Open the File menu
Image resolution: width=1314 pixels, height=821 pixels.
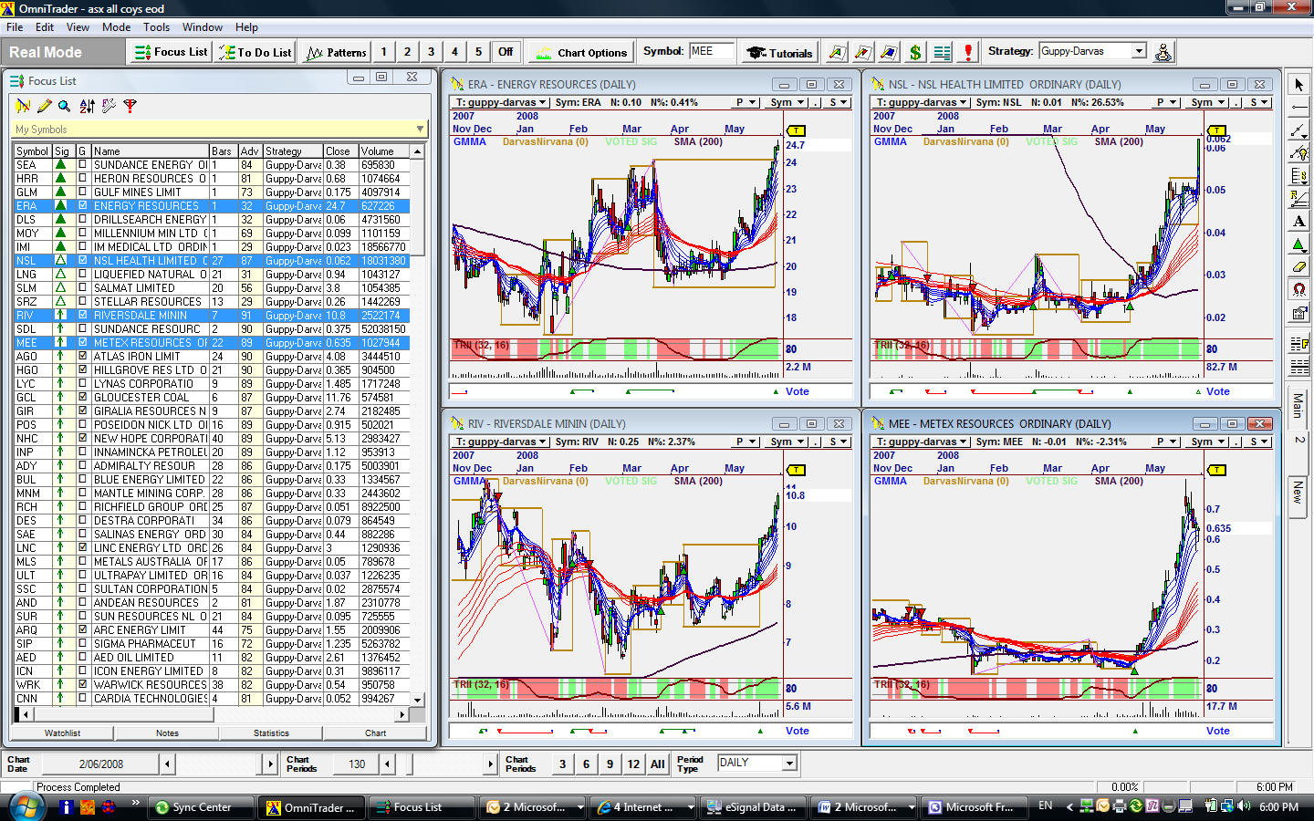(15, 27)
